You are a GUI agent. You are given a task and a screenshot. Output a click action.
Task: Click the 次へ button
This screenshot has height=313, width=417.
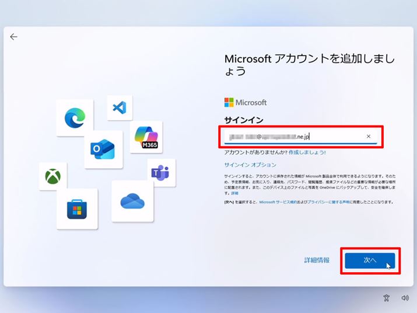(370, 260)
